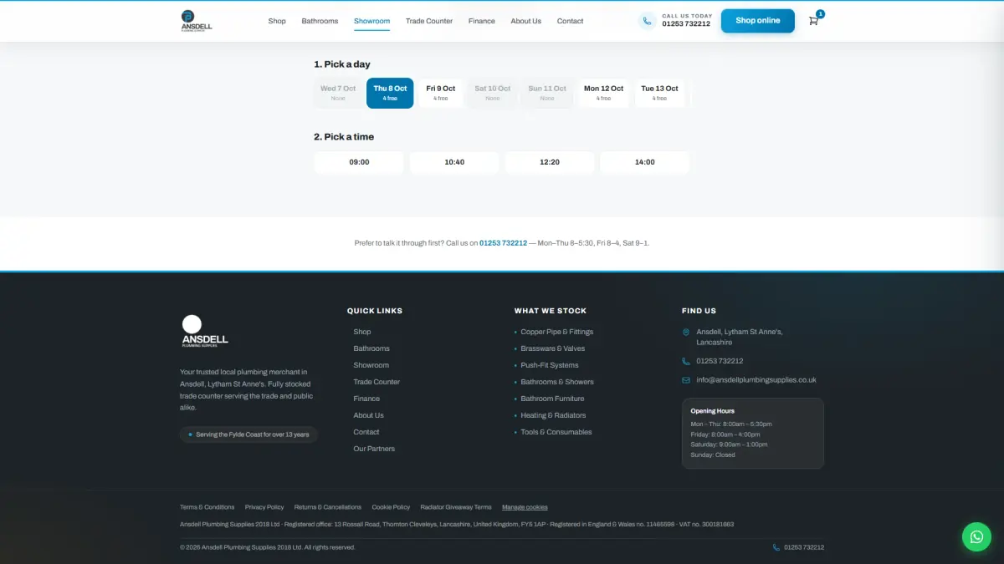
Task: Open the Shop menu in the header
Action: (x=277, y=21)
